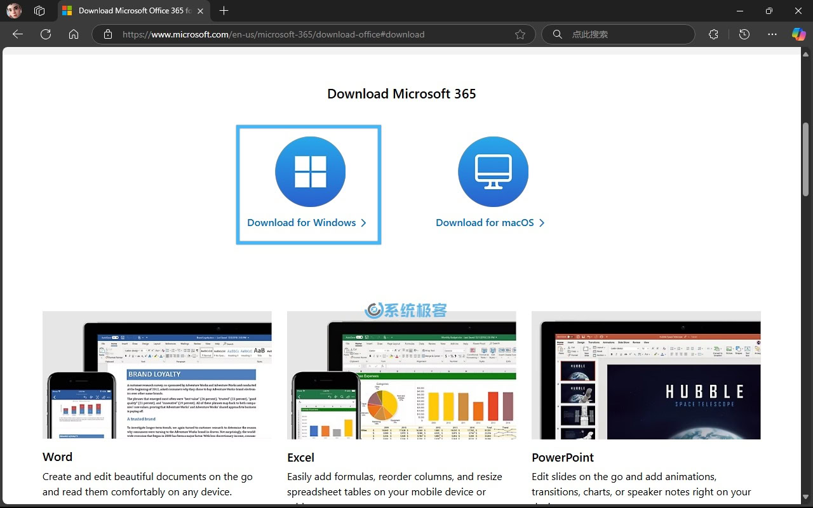Follow the Download for Windows link
The image size is (813, 508).
[x=302, y=223]
